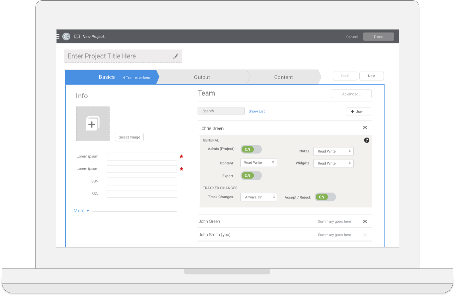Click the book icon beside New Project

pyautogui.click(x=77, y=37)
